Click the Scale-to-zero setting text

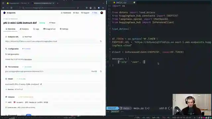coord(20,107)
